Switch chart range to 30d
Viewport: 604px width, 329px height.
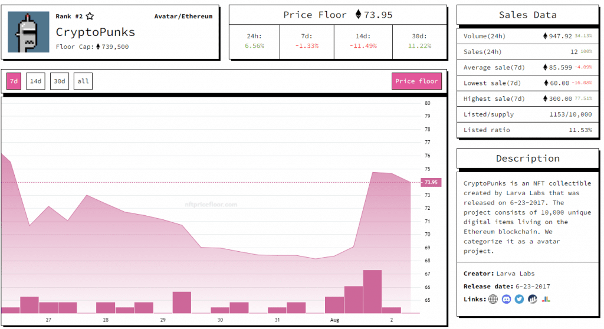pyautogui.click(x=60, y=81)
